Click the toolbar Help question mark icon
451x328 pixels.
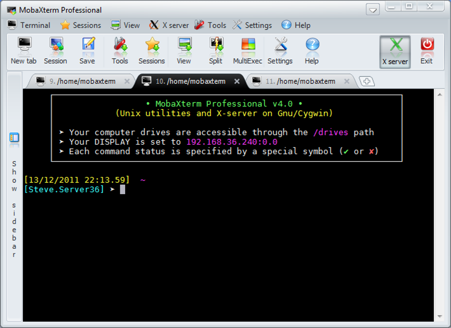click(312, 51)
